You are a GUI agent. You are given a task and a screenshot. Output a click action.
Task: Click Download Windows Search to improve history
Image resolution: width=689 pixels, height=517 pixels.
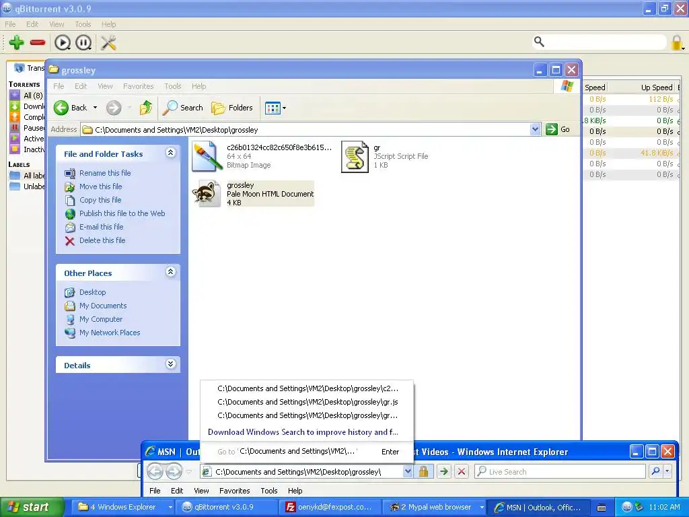click(303, 432)
